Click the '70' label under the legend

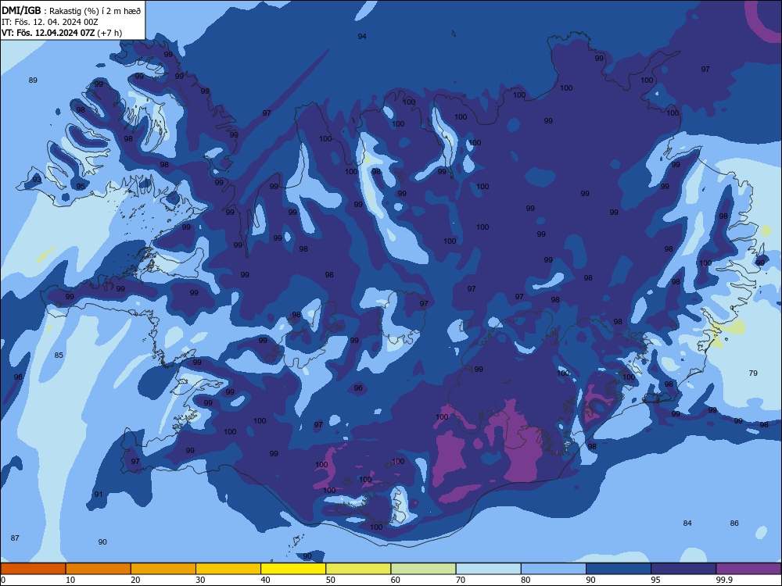(x=461, y=580)
